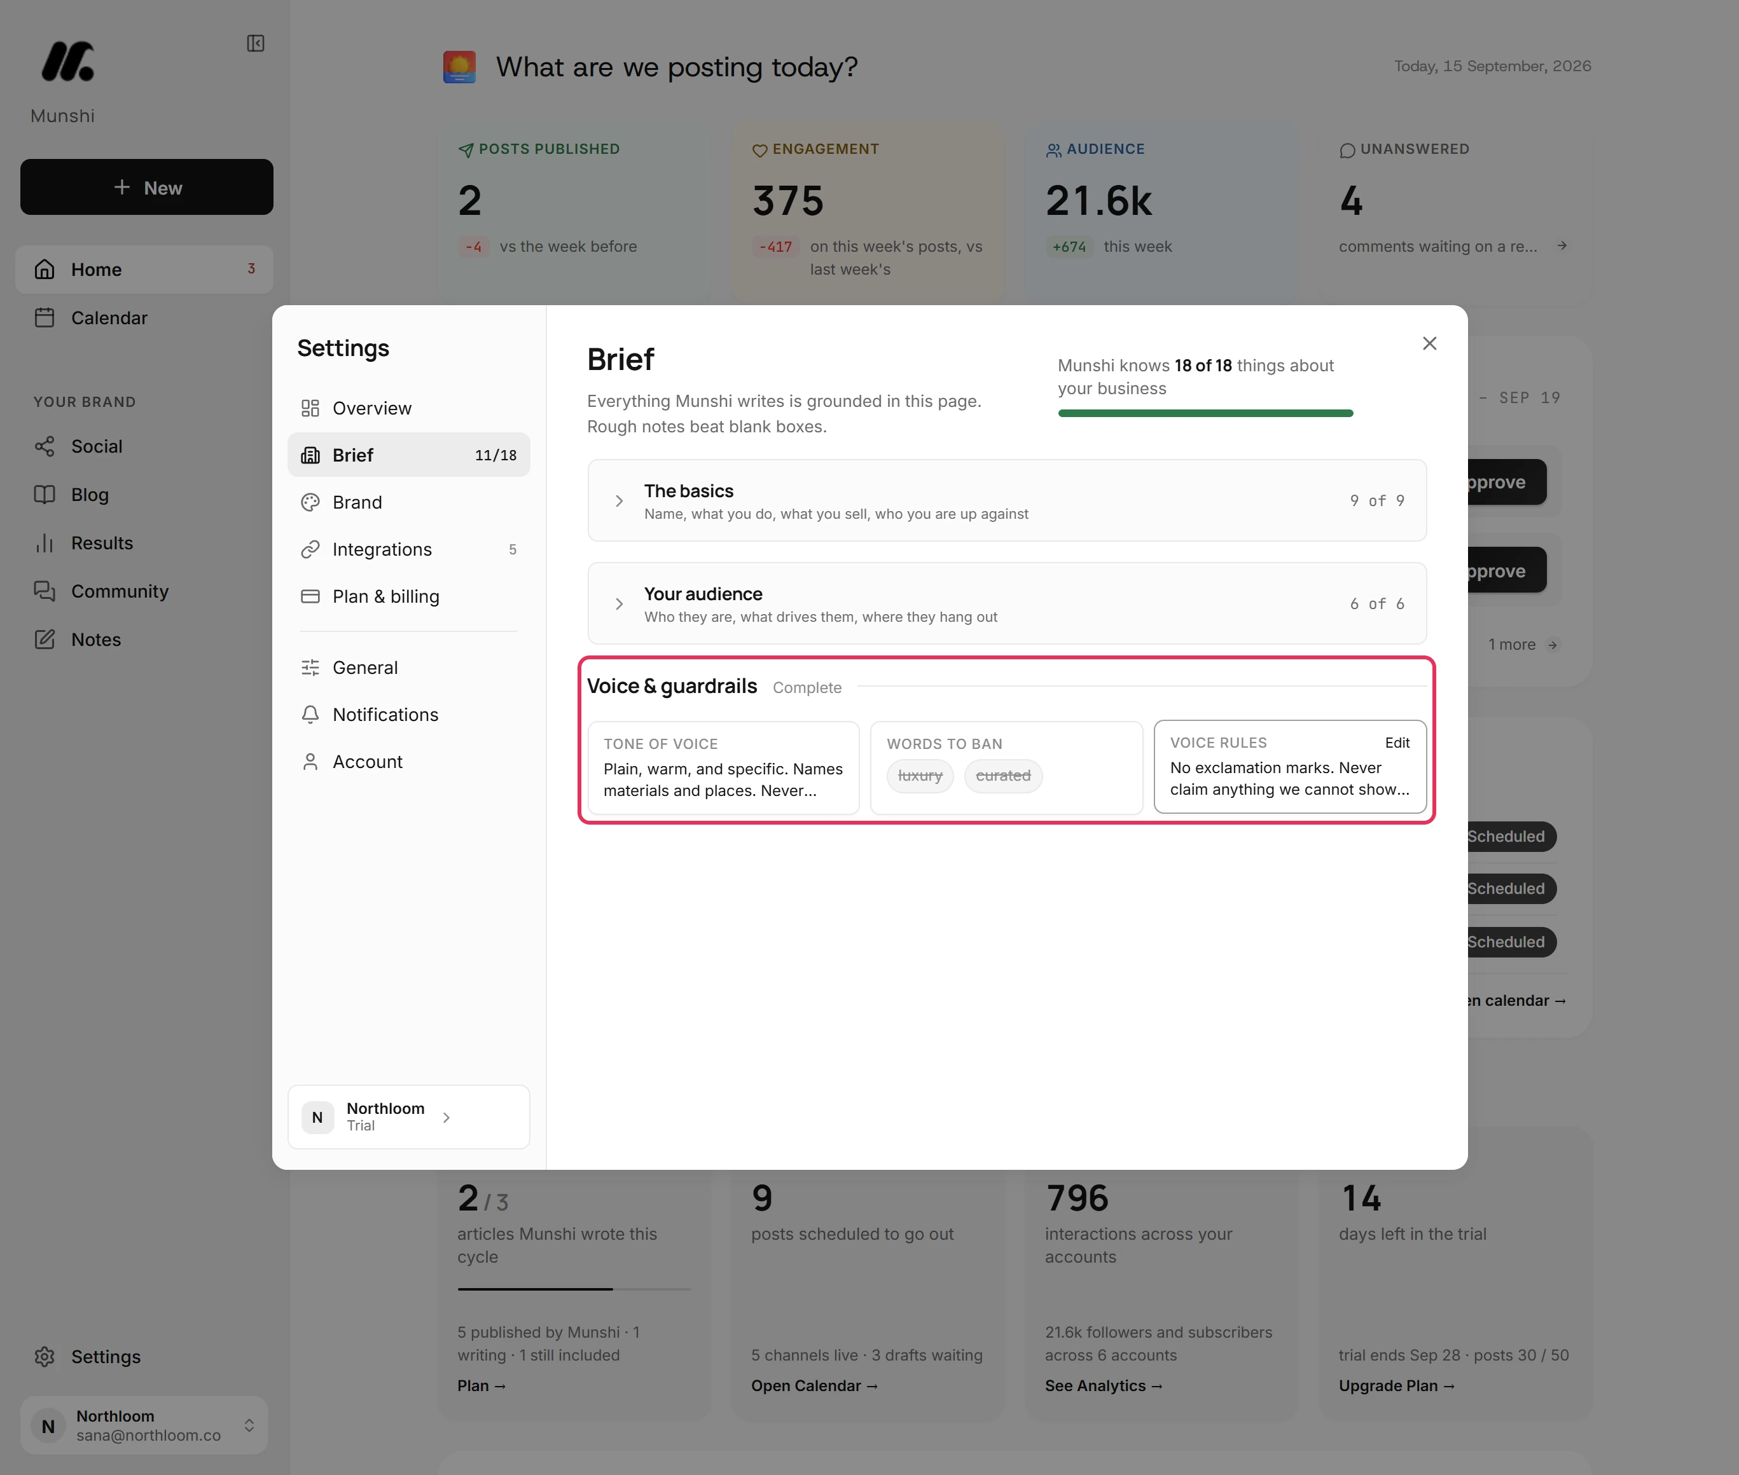Follow the Plan link under articles
The width and height of the screenshot is (1739, 1475).
(481, 1385)
